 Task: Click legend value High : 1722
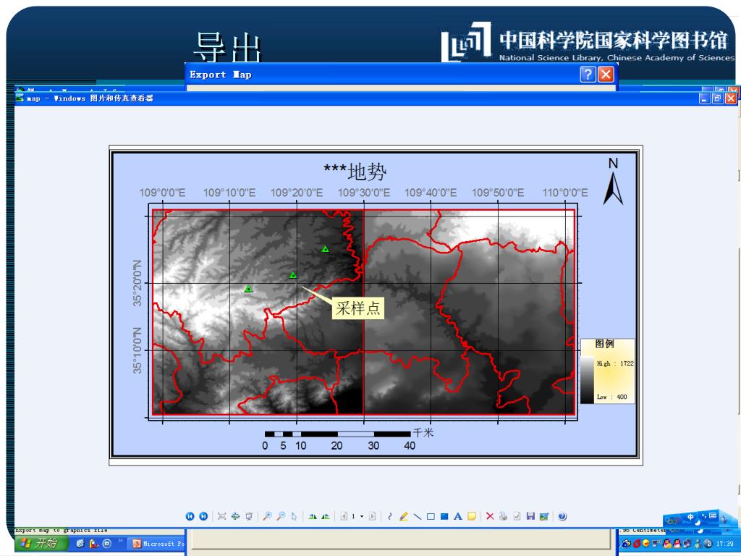click(x=615, y=363)
